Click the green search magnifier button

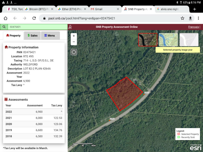4,27
